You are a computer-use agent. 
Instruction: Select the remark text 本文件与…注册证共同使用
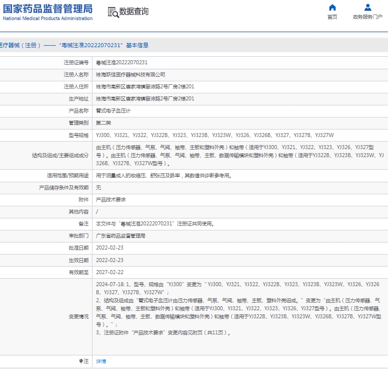[155, 224]
